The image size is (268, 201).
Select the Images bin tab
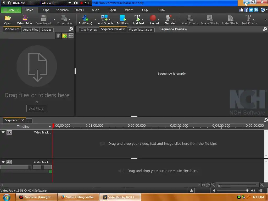coord(47,30)
